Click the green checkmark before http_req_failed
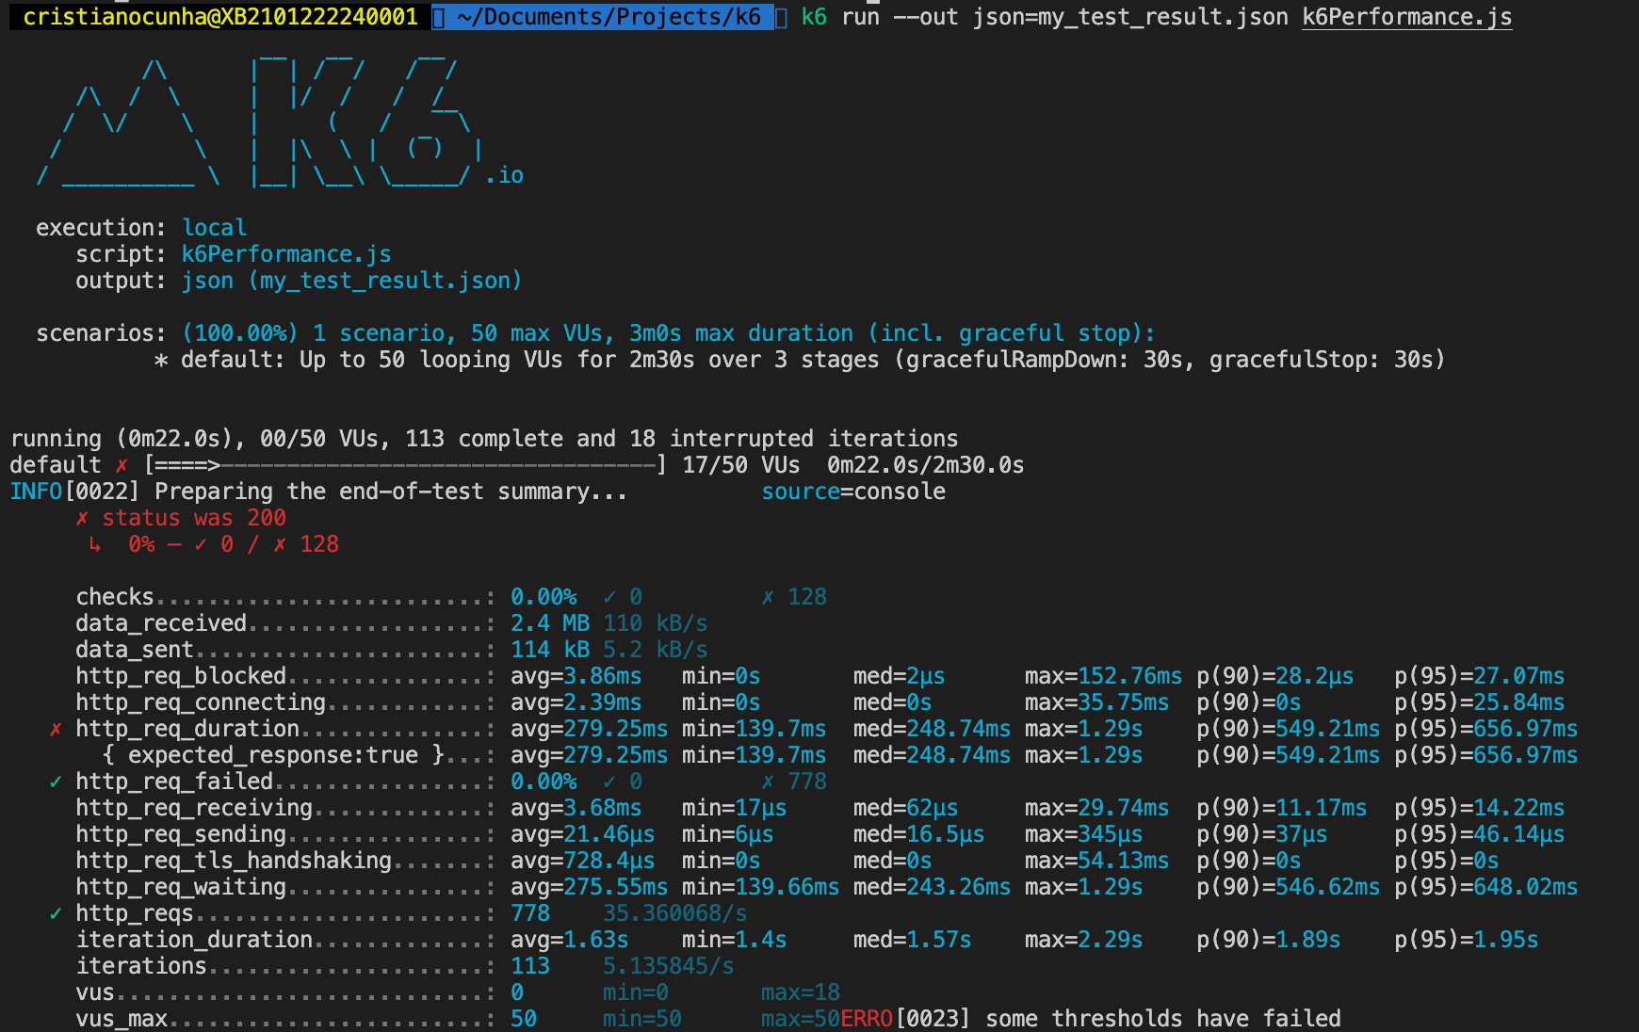This screenshot has height=1032, width=1639. (x=56, y=782)
